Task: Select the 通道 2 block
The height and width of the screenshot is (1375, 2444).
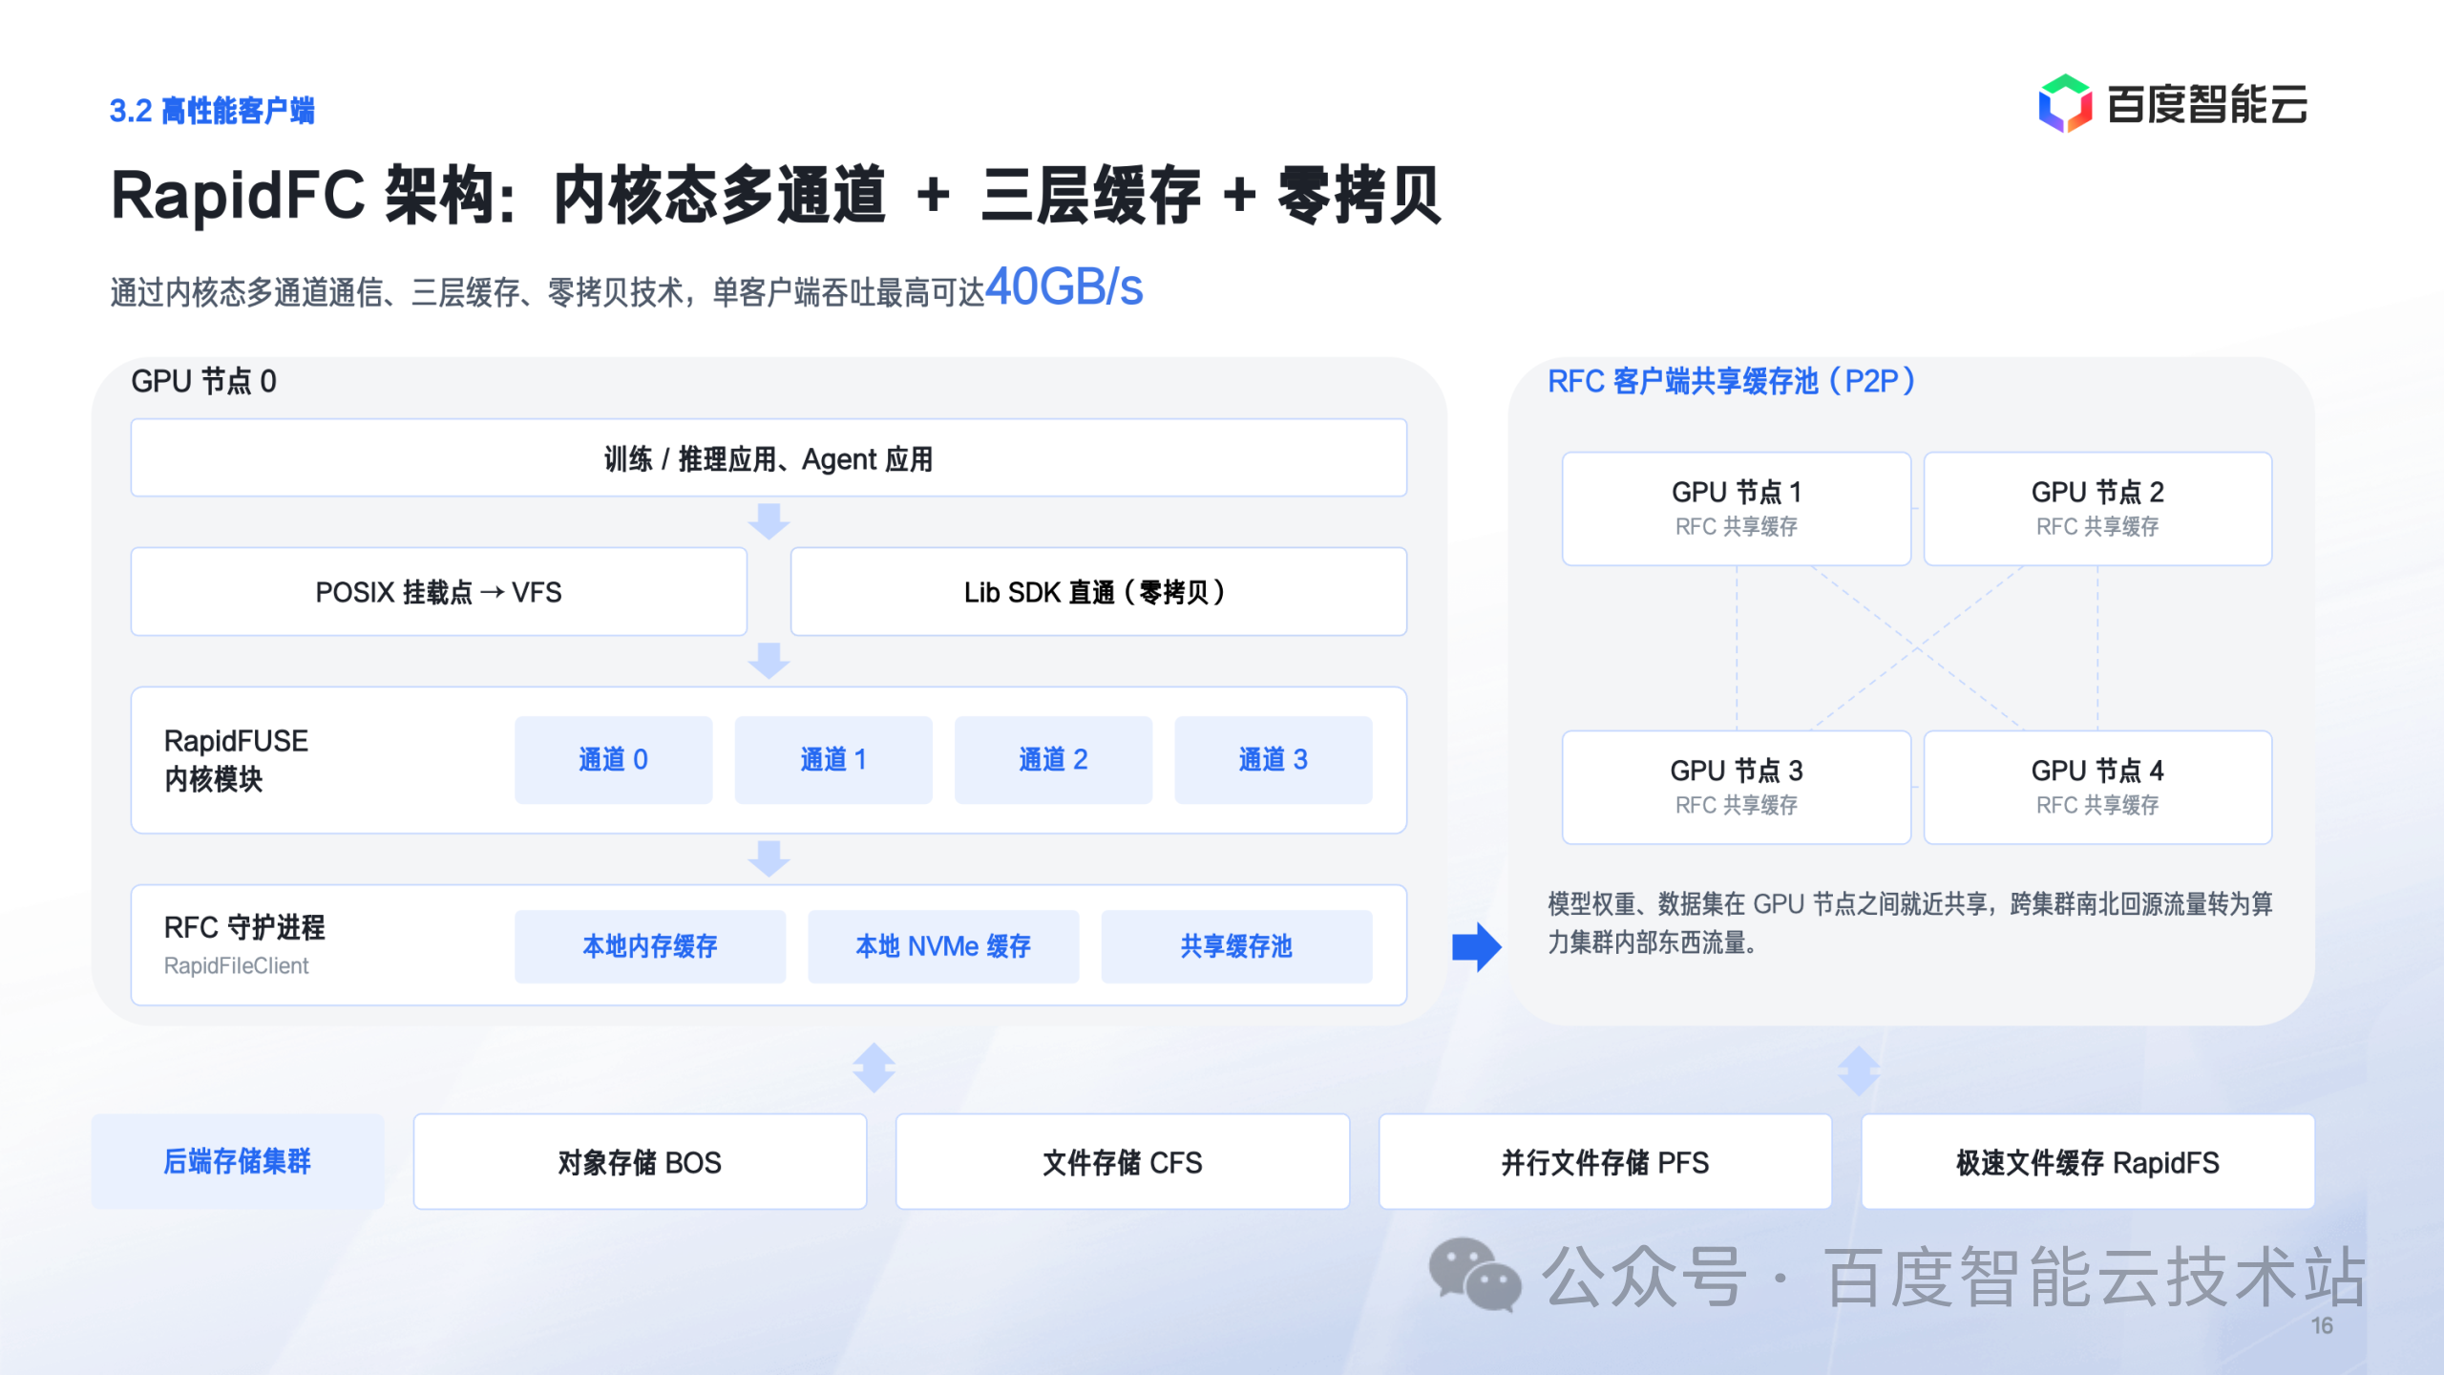Action: point(1053,760)
